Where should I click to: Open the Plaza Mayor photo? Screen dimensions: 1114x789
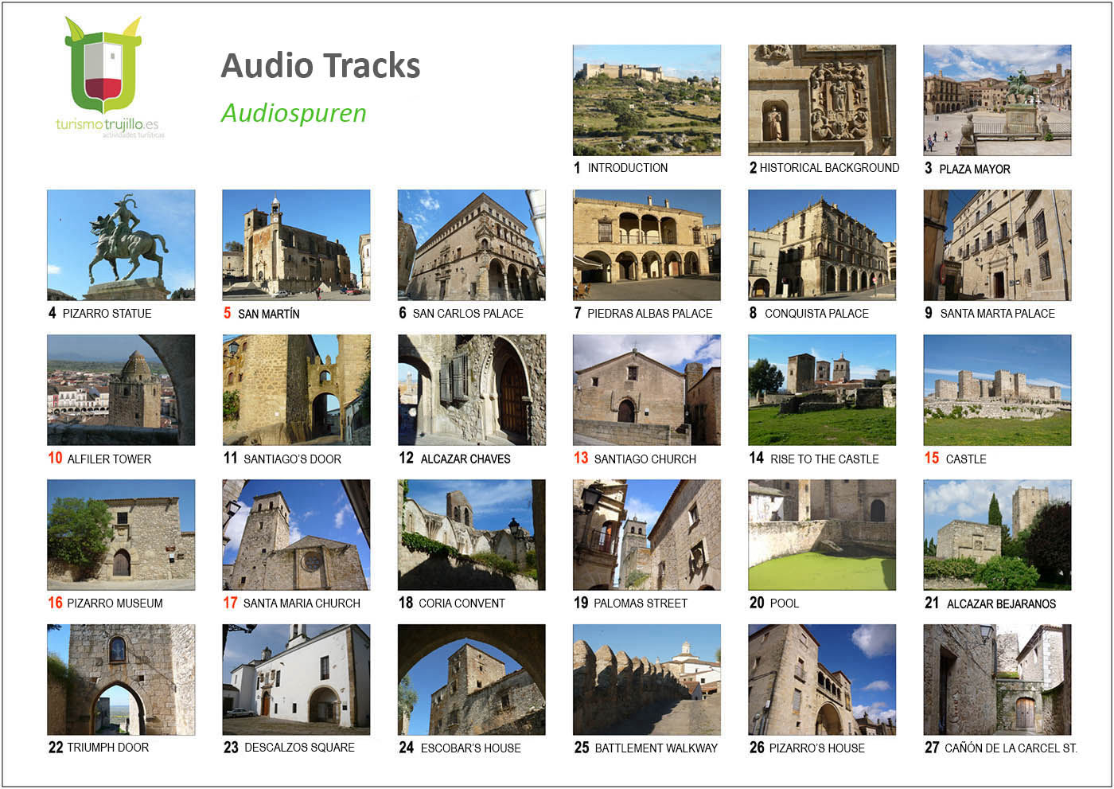pos(997,100)
